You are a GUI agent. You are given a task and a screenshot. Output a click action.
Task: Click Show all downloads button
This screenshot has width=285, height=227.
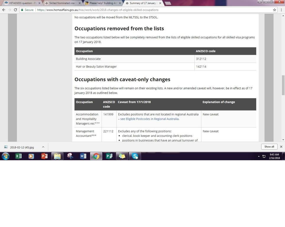coord(269,147)
